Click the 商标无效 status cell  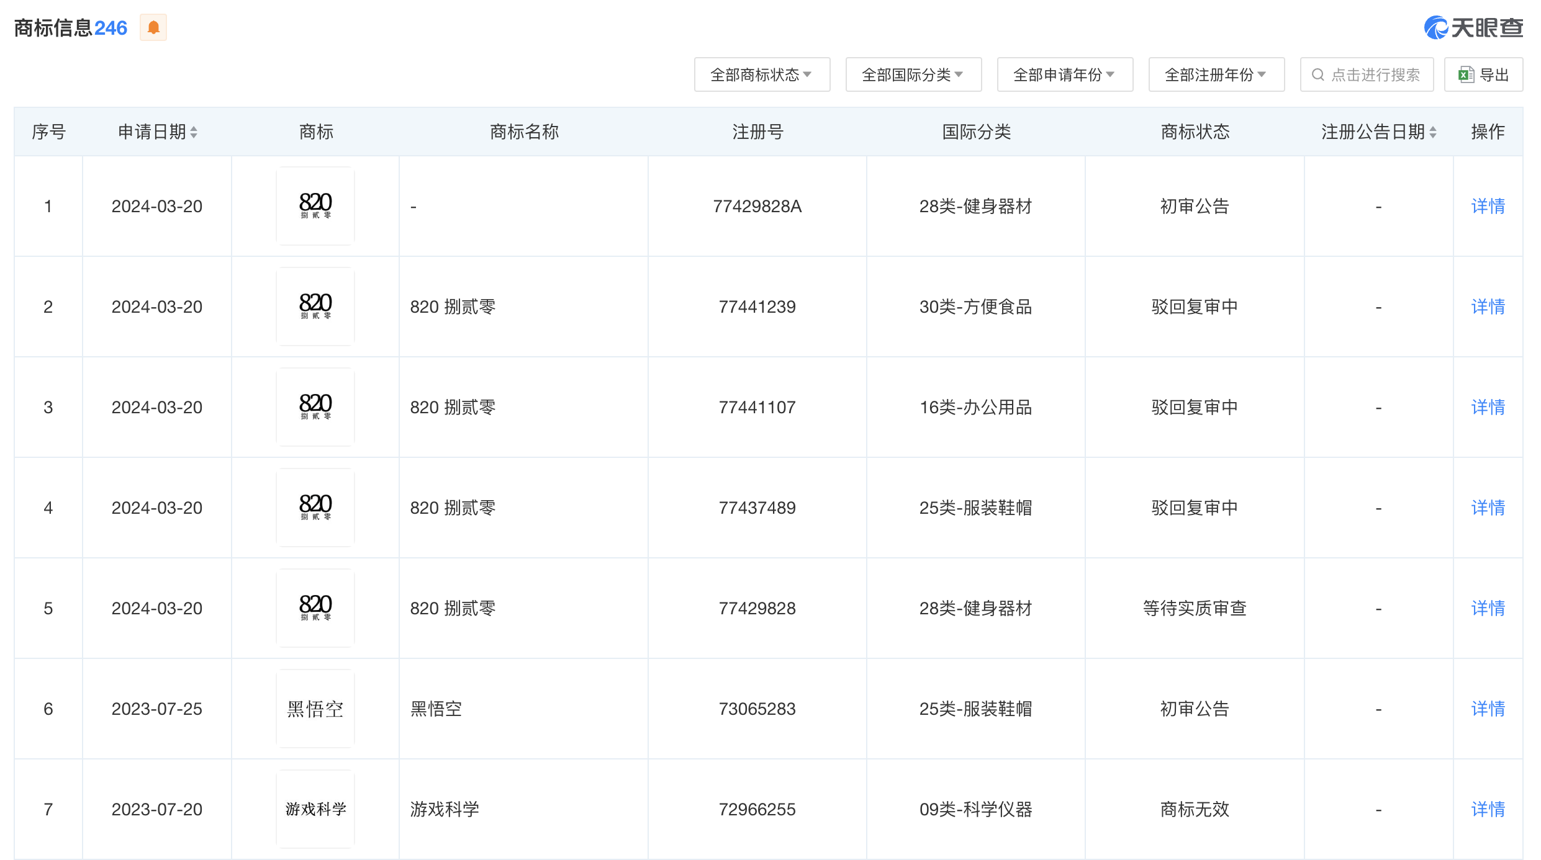click(x=1195, y=810)
